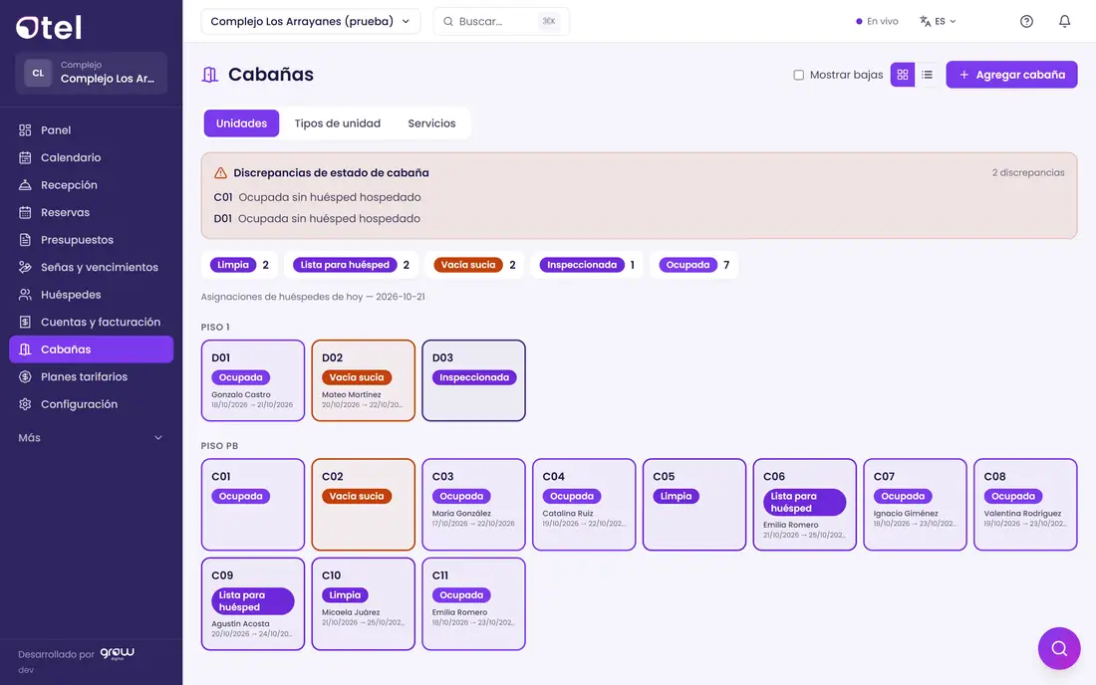Go to Cabañas in the sidebar
The width and height of the screenshot is (1096, 685).
coord(91,349)
